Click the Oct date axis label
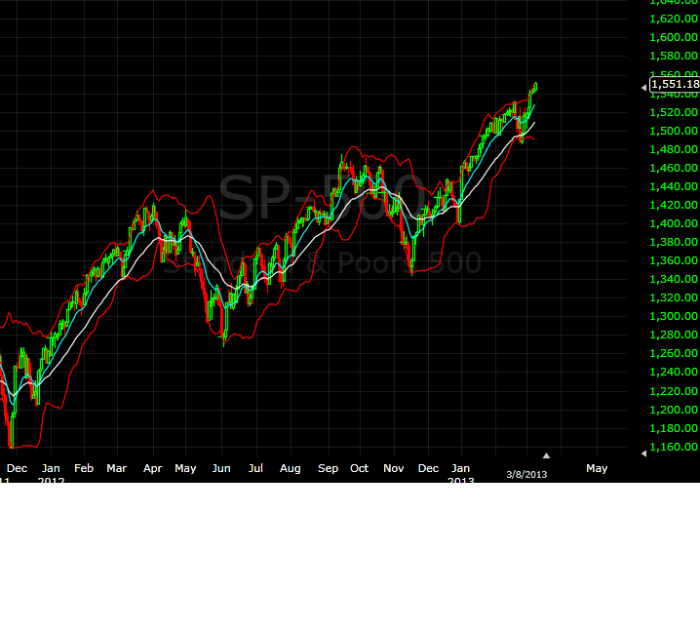Viewport: 700px width, 632px height. [x=360, y=468]
